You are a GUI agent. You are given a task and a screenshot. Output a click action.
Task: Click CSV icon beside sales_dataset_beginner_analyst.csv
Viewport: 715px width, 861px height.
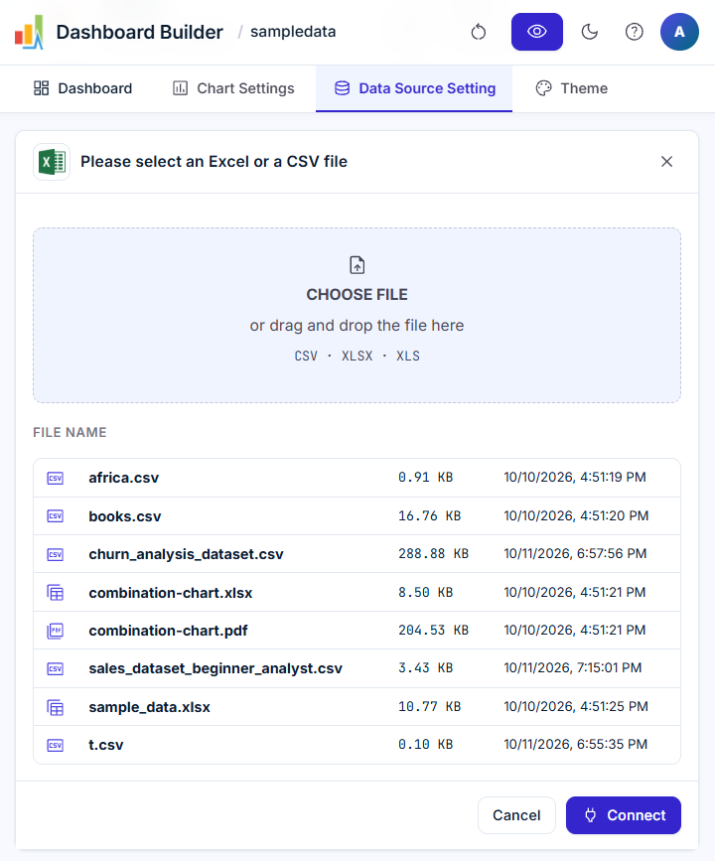click(x=55, y=668)
